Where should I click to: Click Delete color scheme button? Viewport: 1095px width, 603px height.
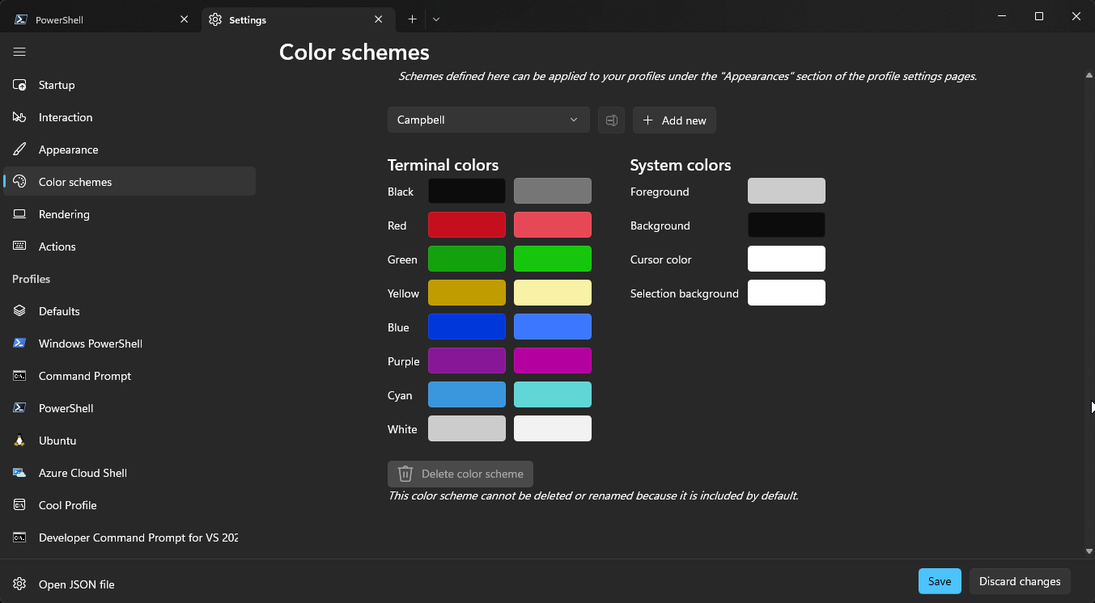pos(460,474)
